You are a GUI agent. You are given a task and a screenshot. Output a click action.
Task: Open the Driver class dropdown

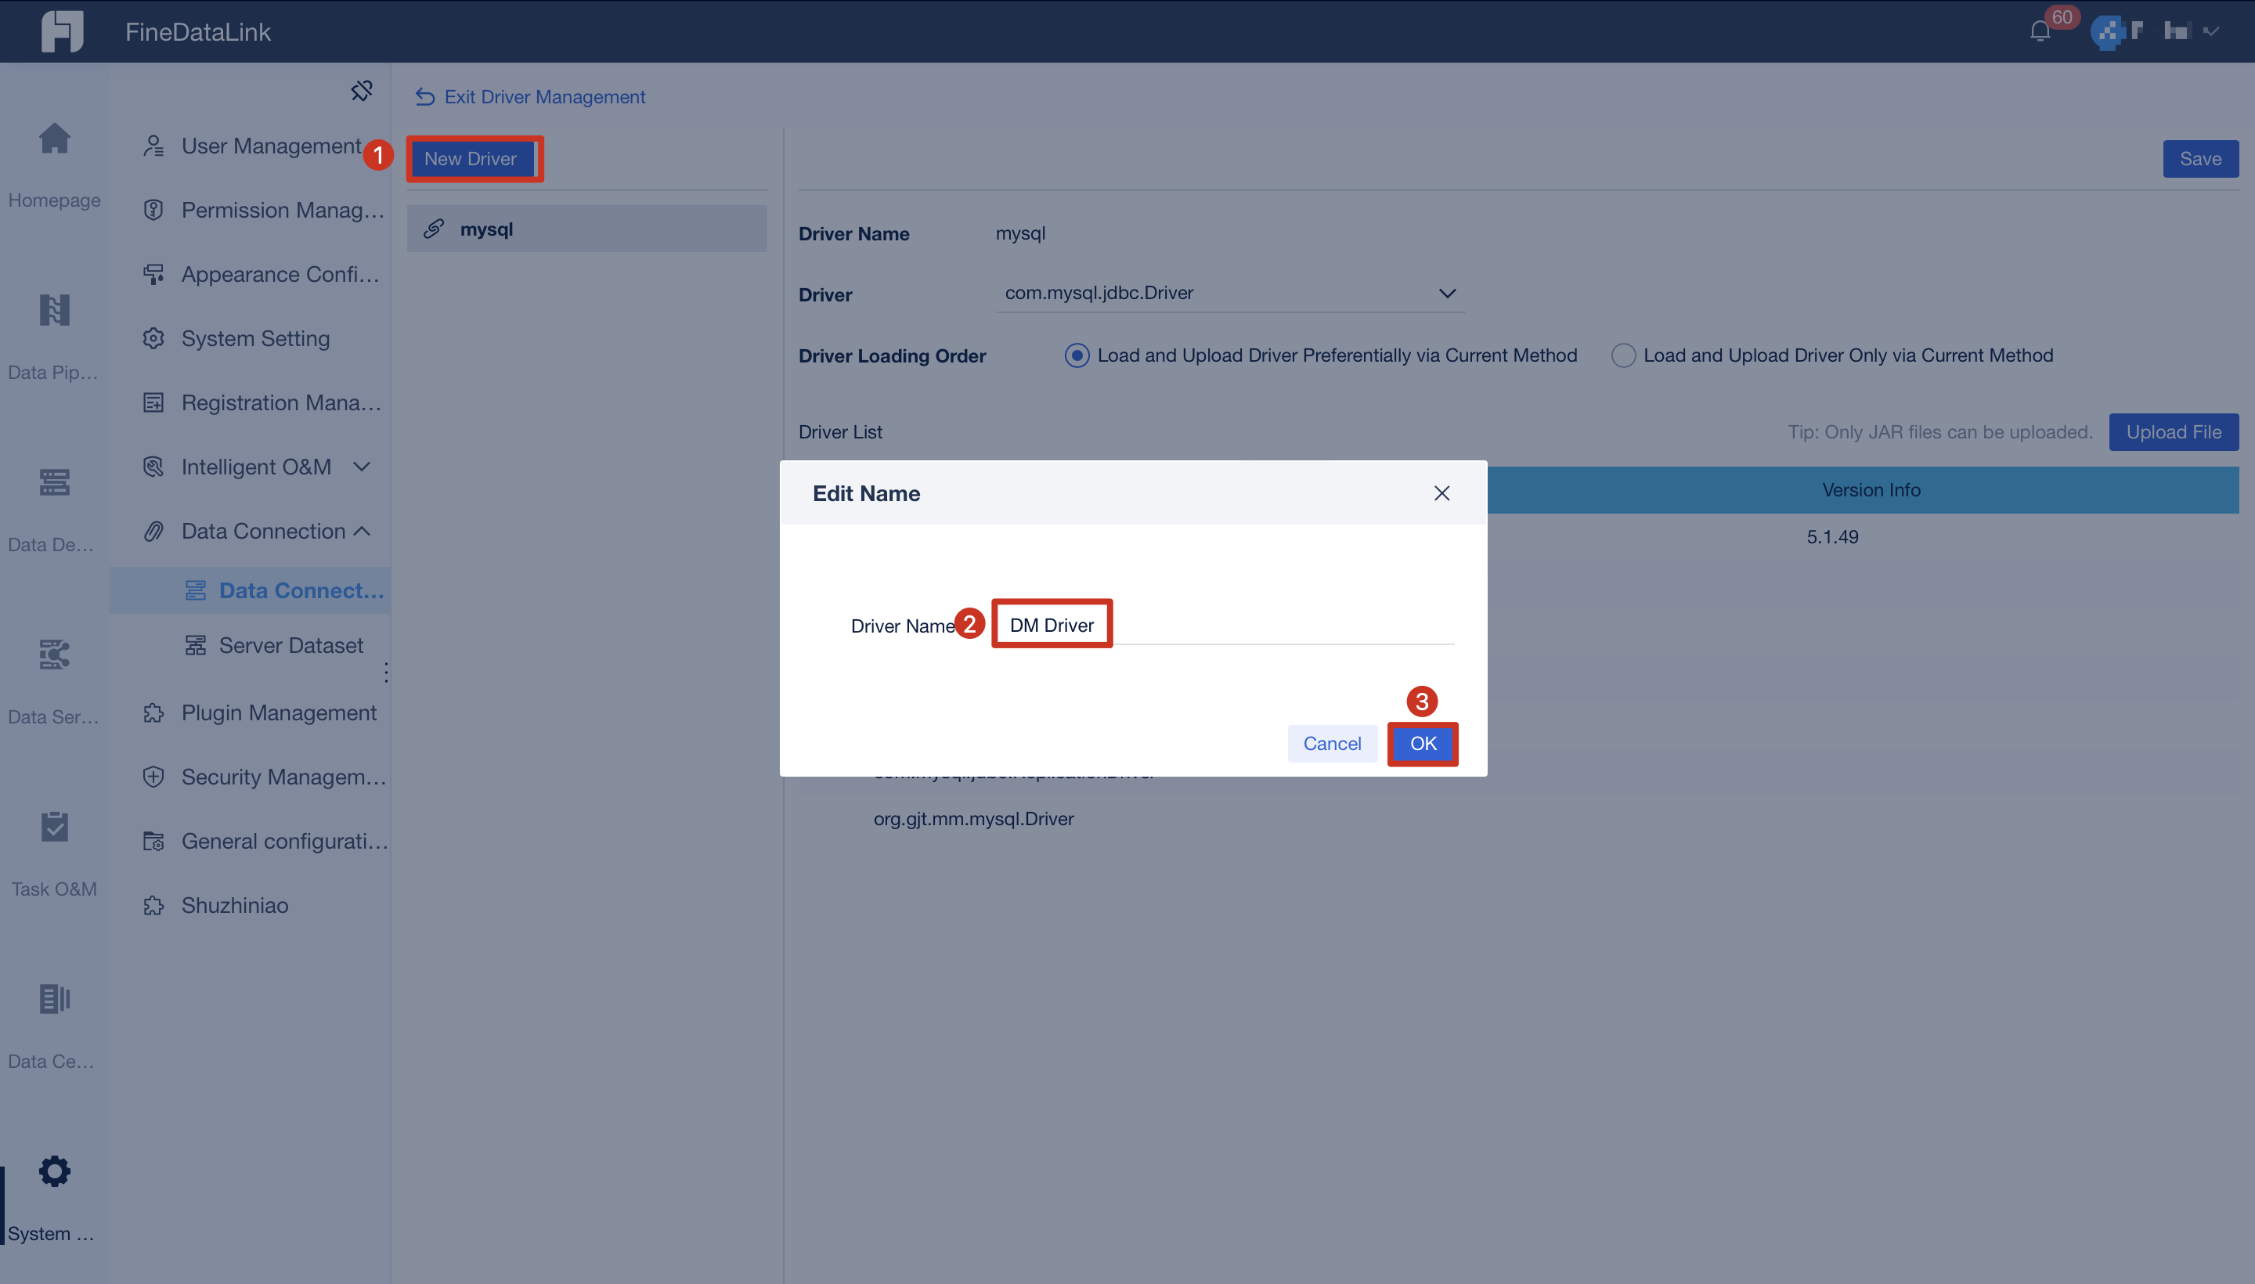click(x=1447, y=293)
